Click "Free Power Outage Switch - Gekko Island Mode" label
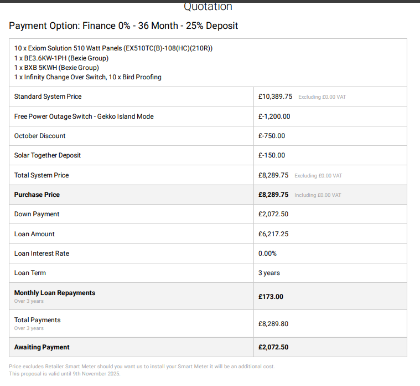Screen dimensions: 420x386 [x=84, y=116]
